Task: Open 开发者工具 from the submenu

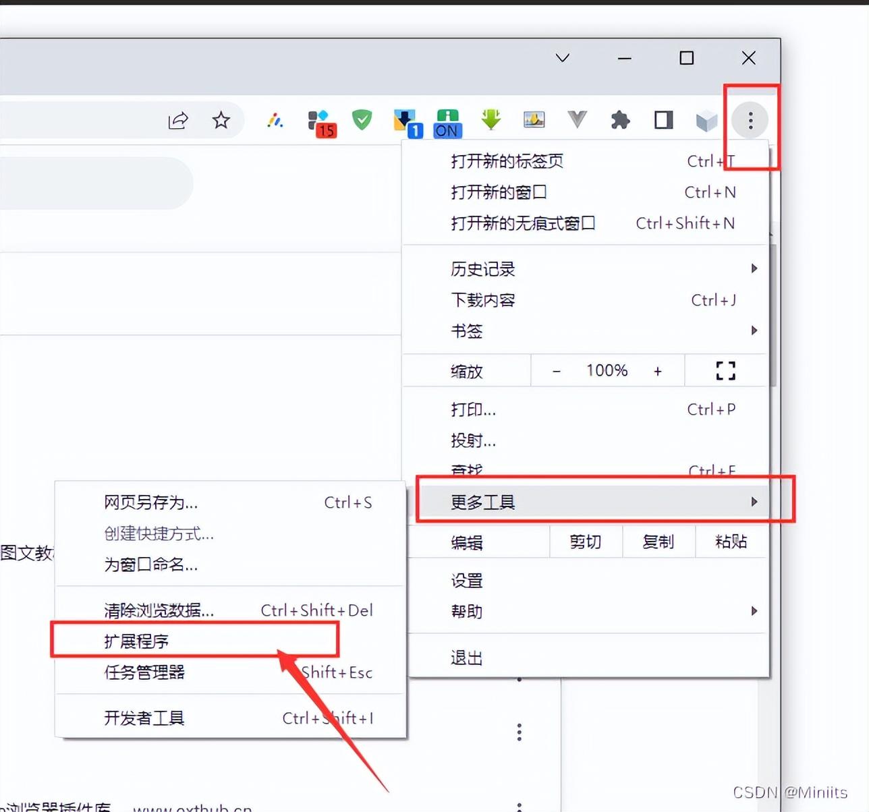Action: tap(230, 718)
